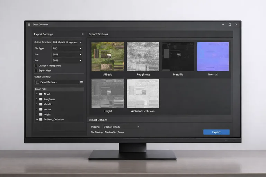Click the browse icon beside Export/Textures path
Image resolution: width=266 pixels, height=177 pixels.
click(82, 82)
